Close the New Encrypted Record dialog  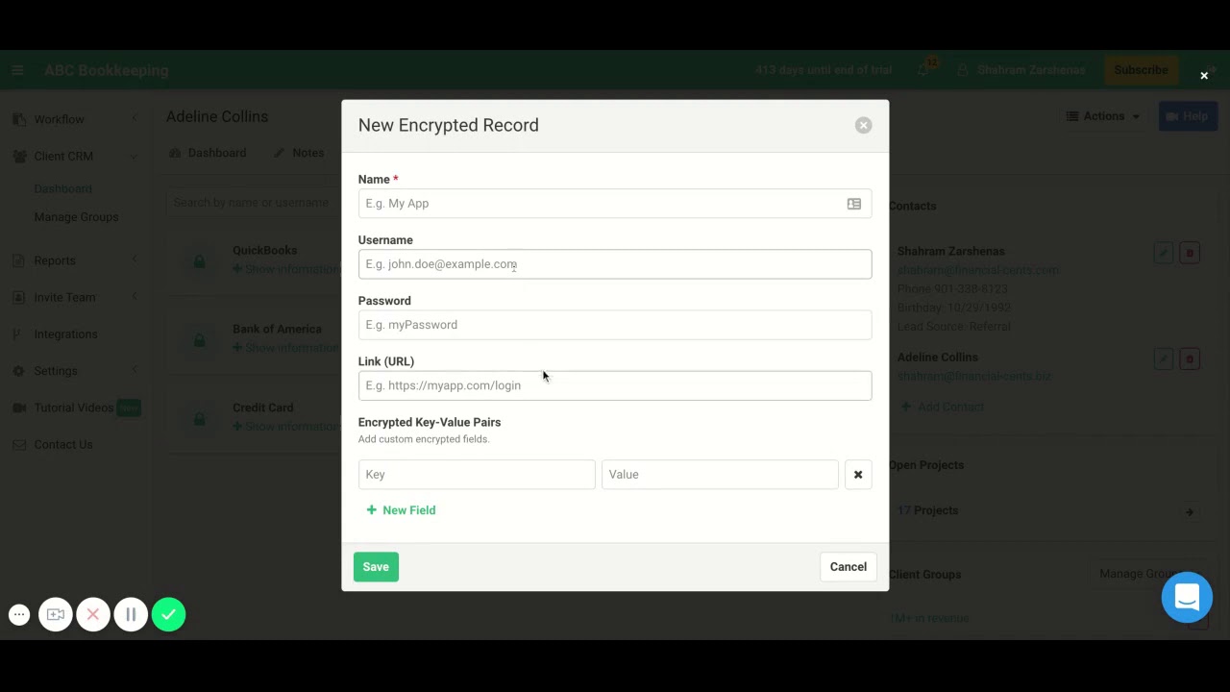tap(863, 125)
